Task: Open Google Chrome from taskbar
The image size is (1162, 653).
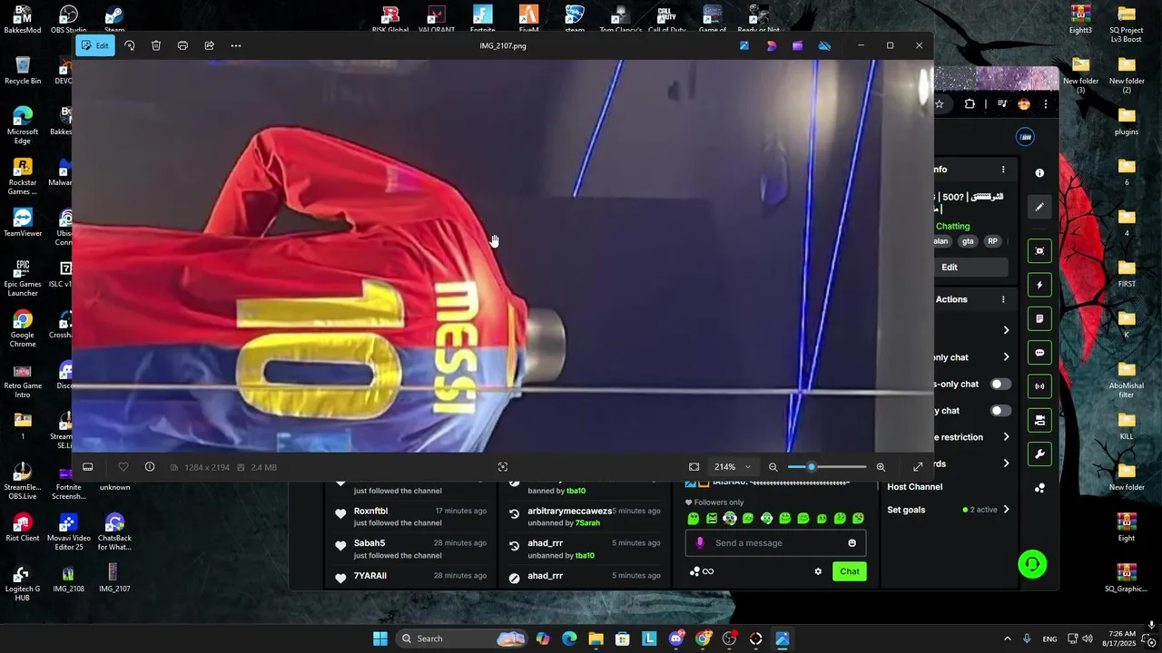Action: tap(703, 638)
